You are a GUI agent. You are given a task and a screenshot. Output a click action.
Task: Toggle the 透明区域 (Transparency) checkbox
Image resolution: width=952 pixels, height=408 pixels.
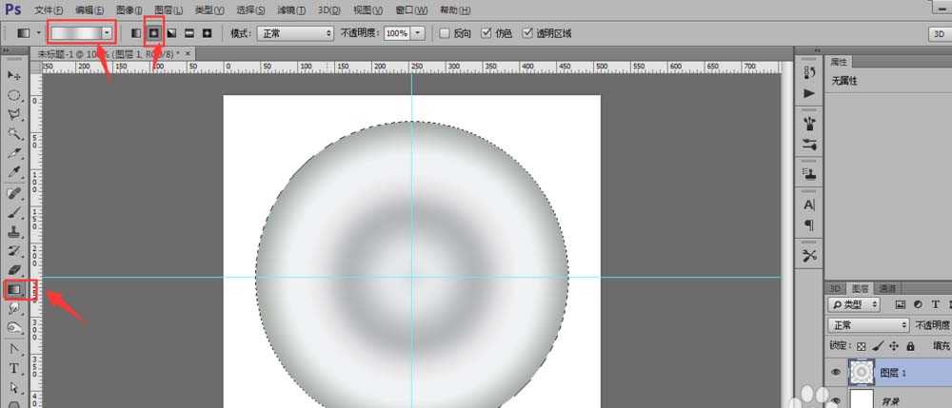tap(527, 33)
